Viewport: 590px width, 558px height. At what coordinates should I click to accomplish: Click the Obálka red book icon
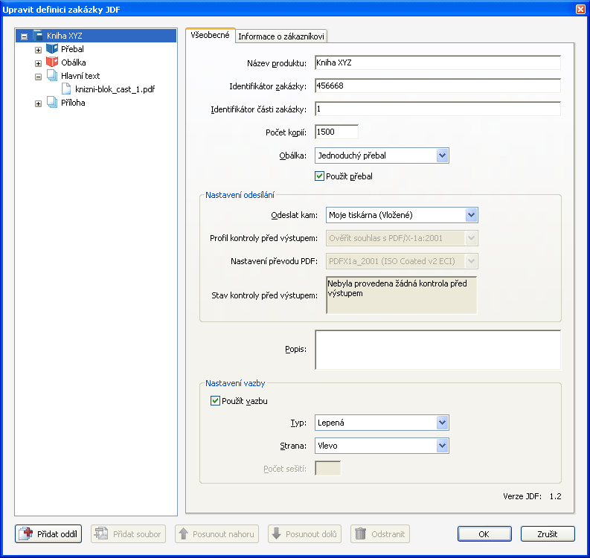point(52,62)
